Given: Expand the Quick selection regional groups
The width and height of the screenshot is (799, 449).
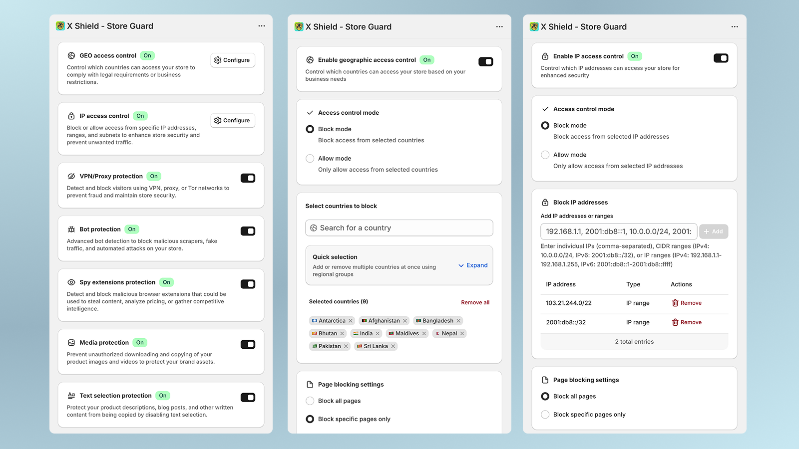Looking at the screenshot, I should [473, 265].
